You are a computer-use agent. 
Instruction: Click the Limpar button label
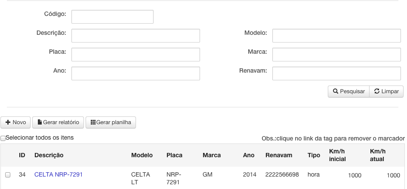[390, 91]
